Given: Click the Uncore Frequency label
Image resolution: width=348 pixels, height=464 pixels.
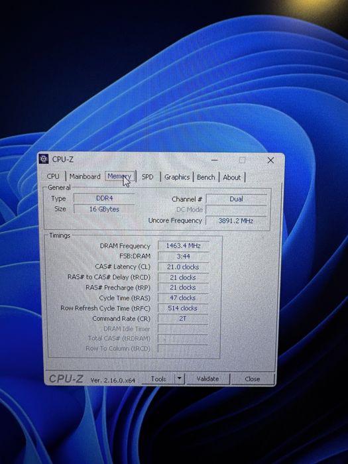Looking at the screenshot, I should [175, 221].
